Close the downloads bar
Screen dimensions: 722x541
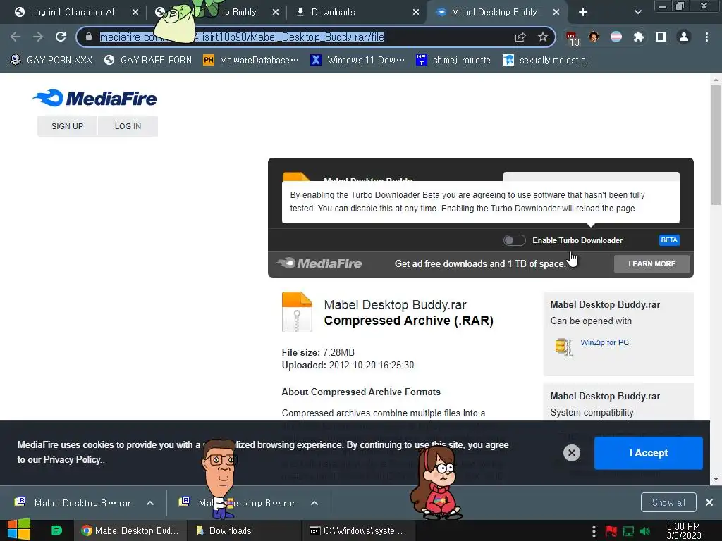709,502
